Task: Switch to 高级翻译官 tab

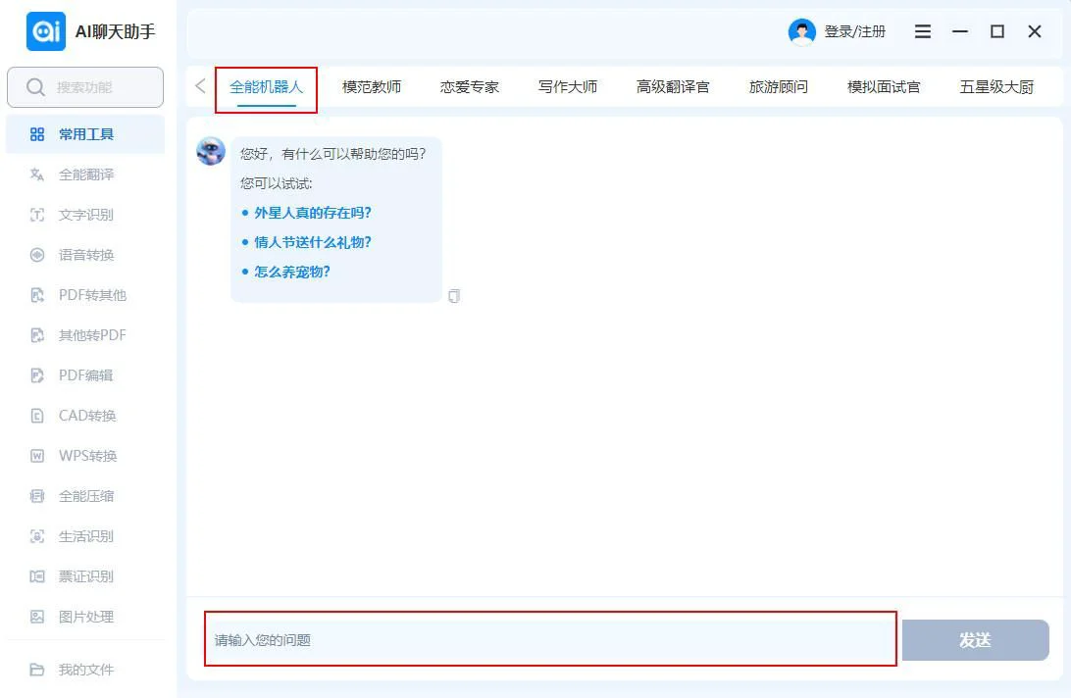Action: pos(673,87)
